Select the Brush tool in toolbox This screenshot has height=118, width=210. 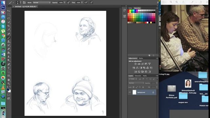coord(9,38)
